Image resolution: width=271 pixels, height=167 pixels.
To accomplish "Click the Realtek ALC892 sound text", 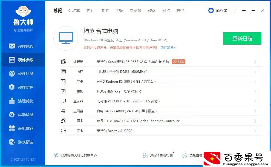I will tap(114, 131).
